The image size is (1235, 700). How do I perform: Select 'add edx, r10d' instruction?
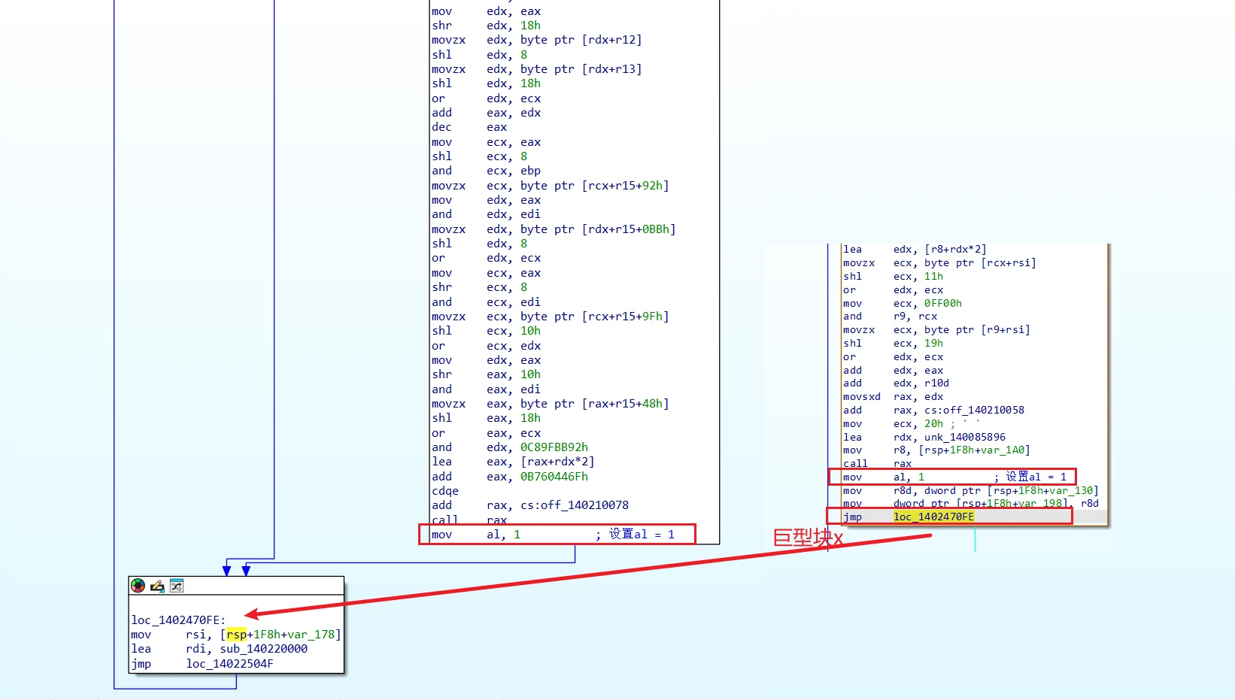pos(896,383)
